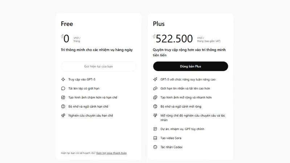290x163 pixels.
Task: Click the 522.500 price amount
Action: click(x=174, y=38)
